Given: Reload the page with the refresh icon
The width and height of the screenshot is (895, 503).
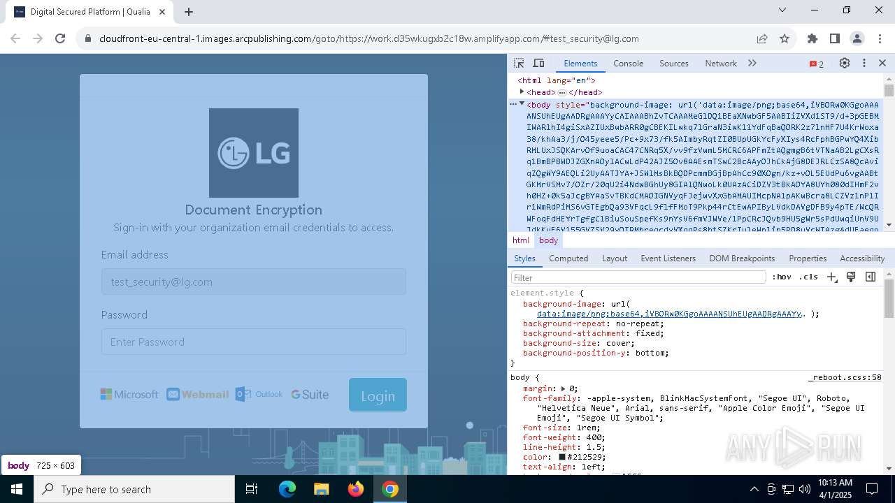Looking at the screenshot, I should (x=60, y=39).
